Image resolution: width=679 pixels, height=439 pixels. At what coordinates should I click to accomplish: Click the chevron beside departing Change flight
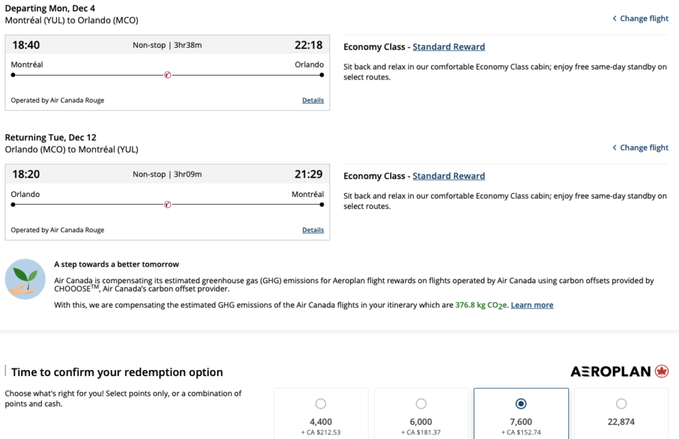point(614,19)
